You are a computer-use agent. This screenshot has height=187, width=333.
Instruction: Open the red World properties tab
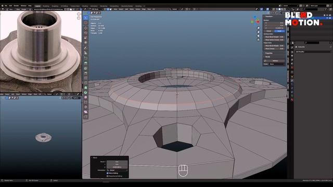(292, 68)
